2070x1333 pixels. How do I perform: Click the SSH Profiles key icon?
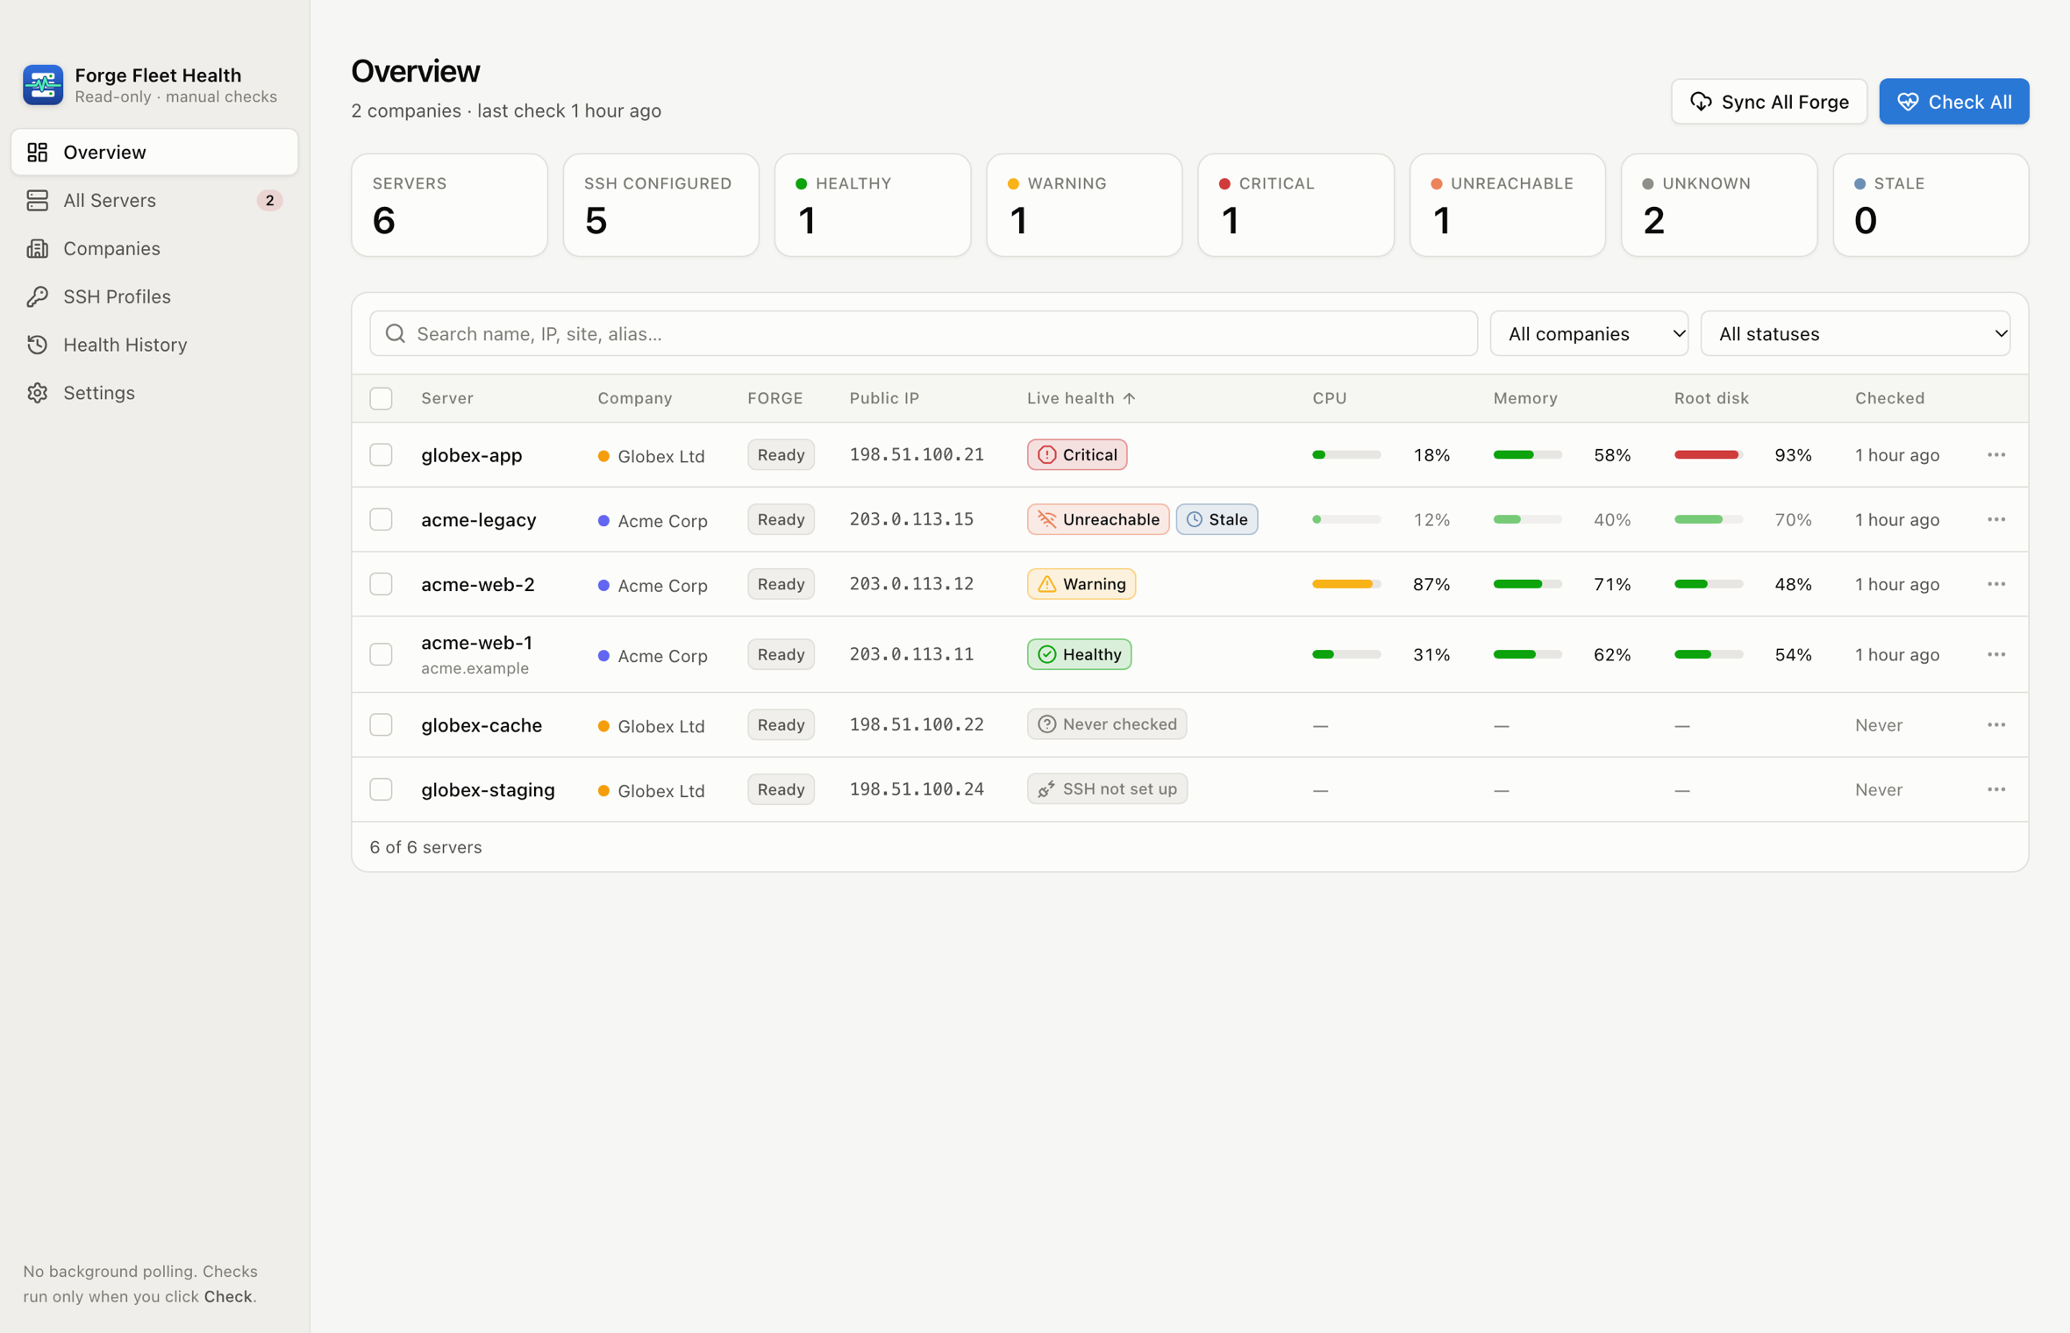(37, 297)
